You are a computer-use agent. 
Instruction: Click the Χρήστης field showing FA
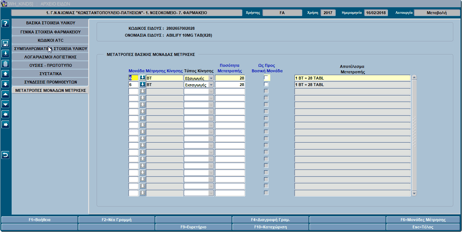(282, 13)
